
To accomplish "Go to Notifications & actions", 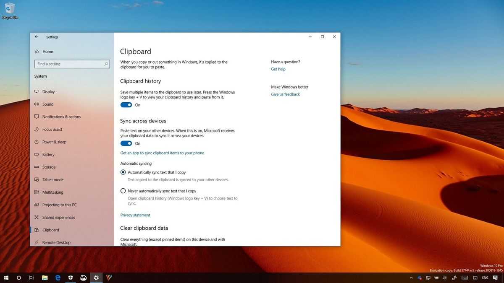I will (58, 117).
